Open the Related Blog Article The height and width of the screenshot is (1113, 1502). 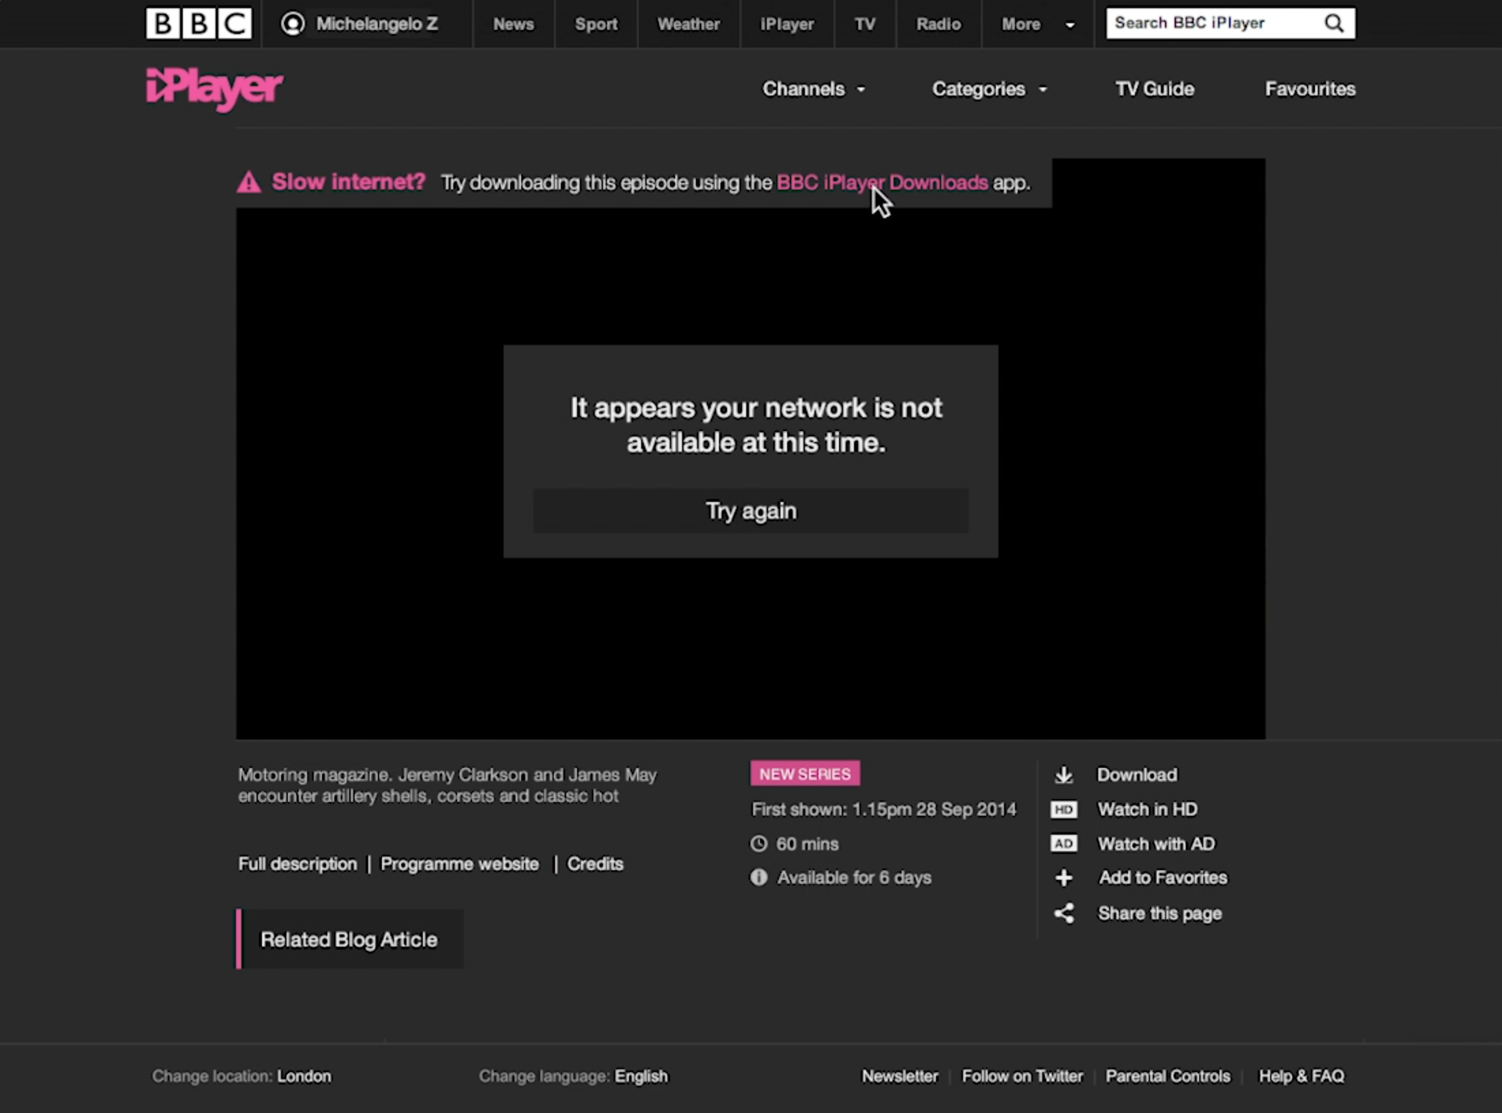tap(350, 939)
